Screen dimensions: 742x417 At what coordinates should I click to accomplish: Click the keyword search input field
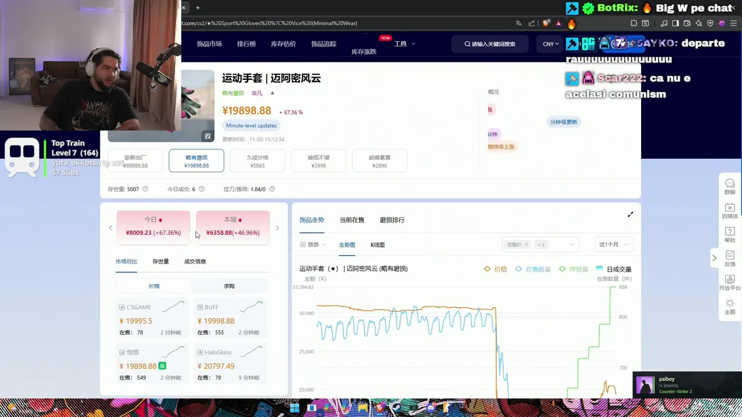tap(490, 44)
